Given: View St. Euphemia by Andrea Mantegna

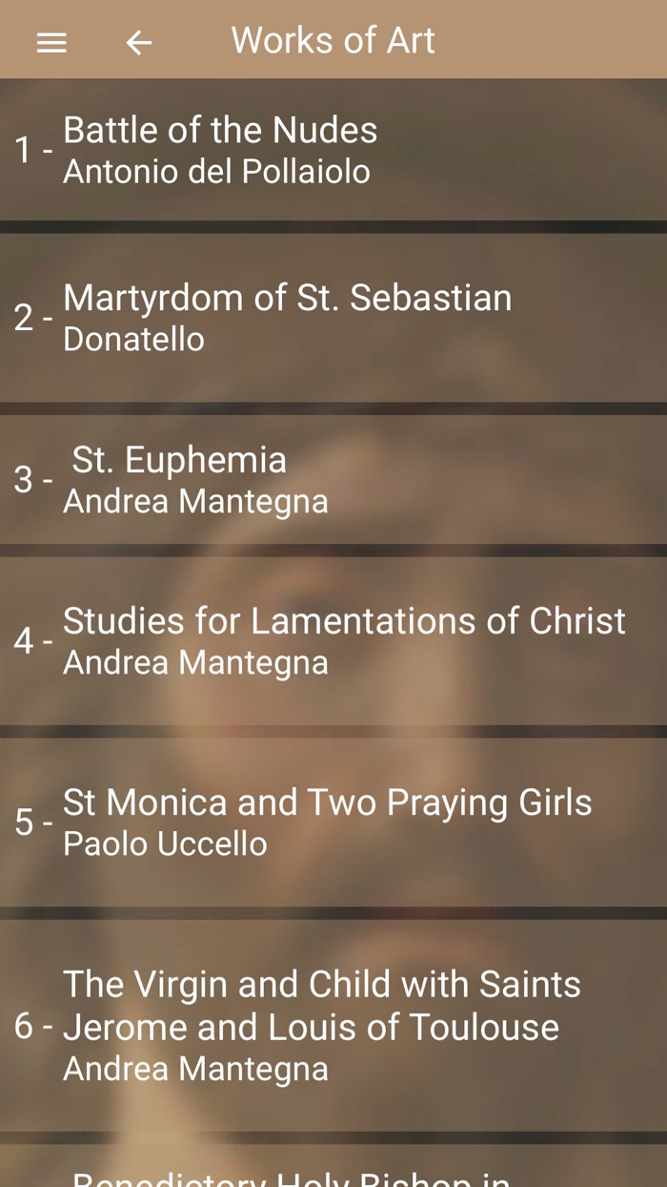Looking at the screenshot, I should point(333,479).
